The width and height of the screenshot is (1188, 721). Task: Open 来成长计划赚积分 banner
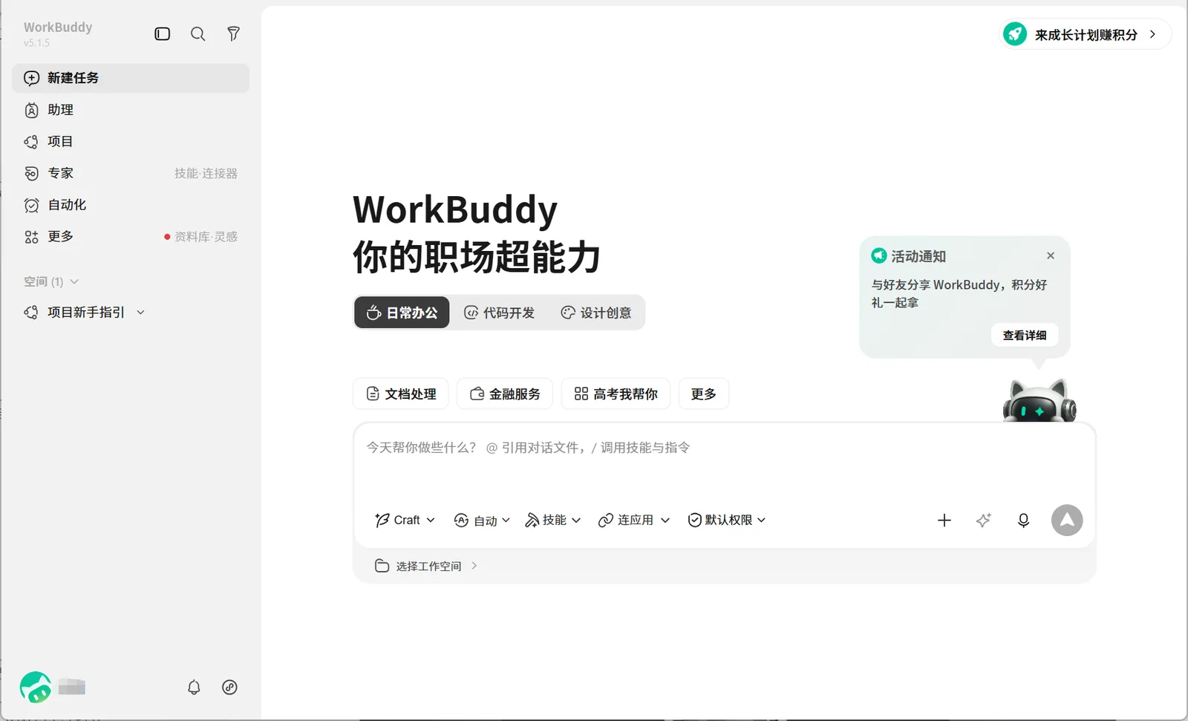click(1086, 34)
